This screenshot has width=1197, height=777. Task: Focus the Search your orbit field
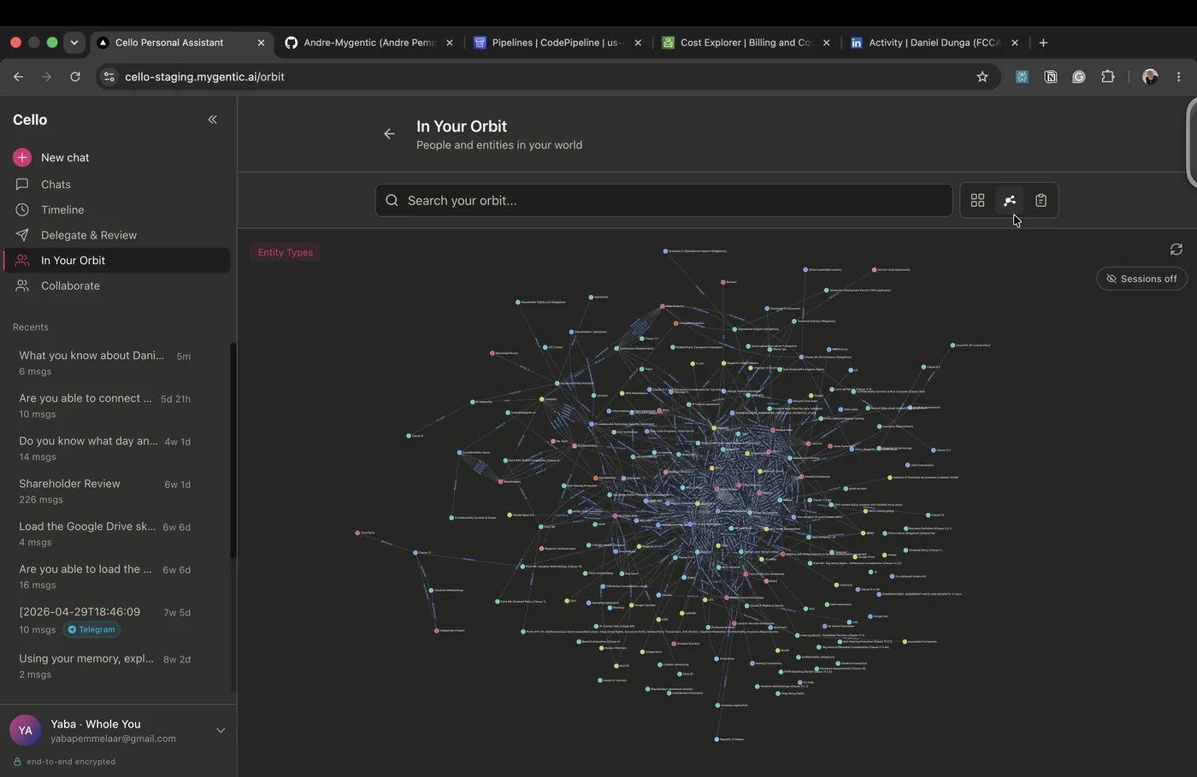(663, 200)
